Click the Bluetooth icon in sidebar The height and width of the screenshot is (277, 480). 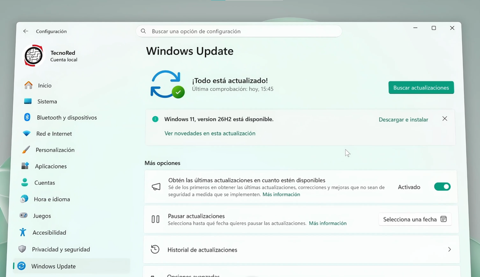coord(27,117)
